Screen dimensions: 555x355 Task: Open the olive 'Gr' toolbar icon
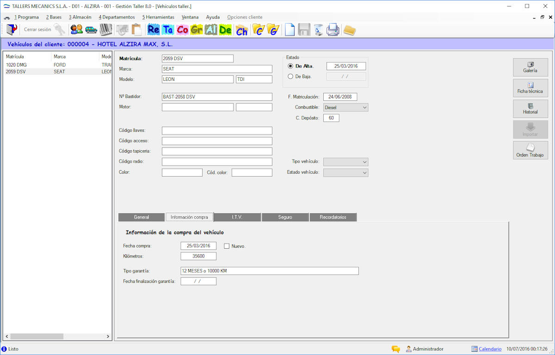[197, 30]
